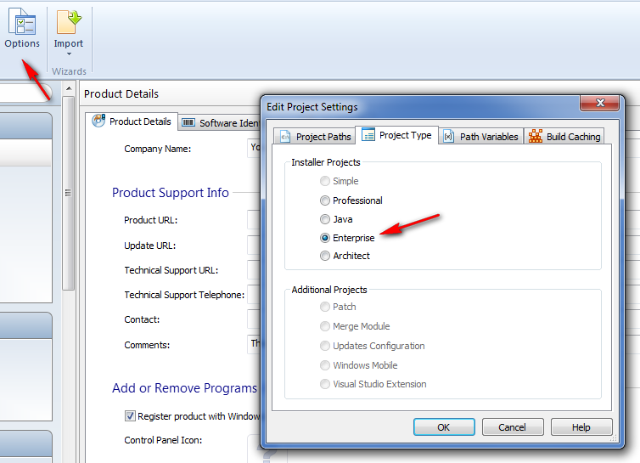Open the Build Caching tab
The image size is (640, 463).
pos(564,137)
